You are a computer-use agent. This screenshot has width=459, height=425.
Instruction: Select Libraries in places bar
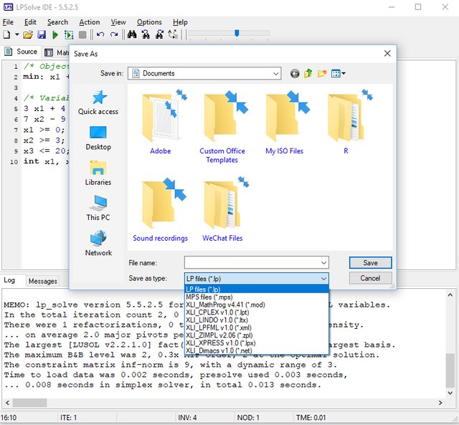click(98, 173)
